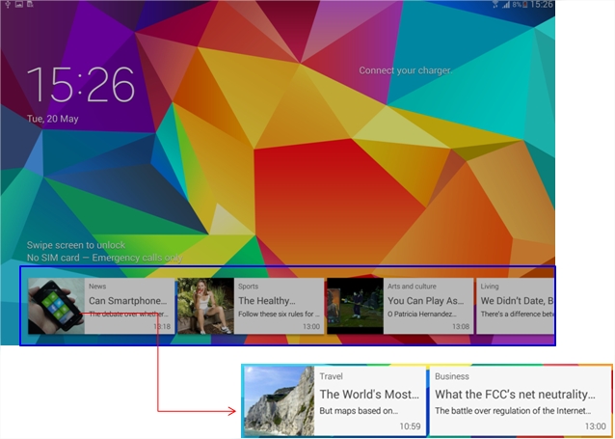615x439 pixels.
Task: Tap the Living category label
Action: pyautogui.click(x=490, y=287)
